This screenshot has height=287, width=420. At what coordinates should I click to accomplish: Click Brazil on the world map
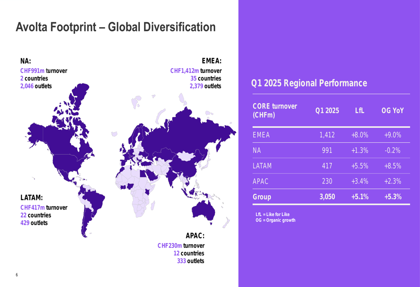94,199
